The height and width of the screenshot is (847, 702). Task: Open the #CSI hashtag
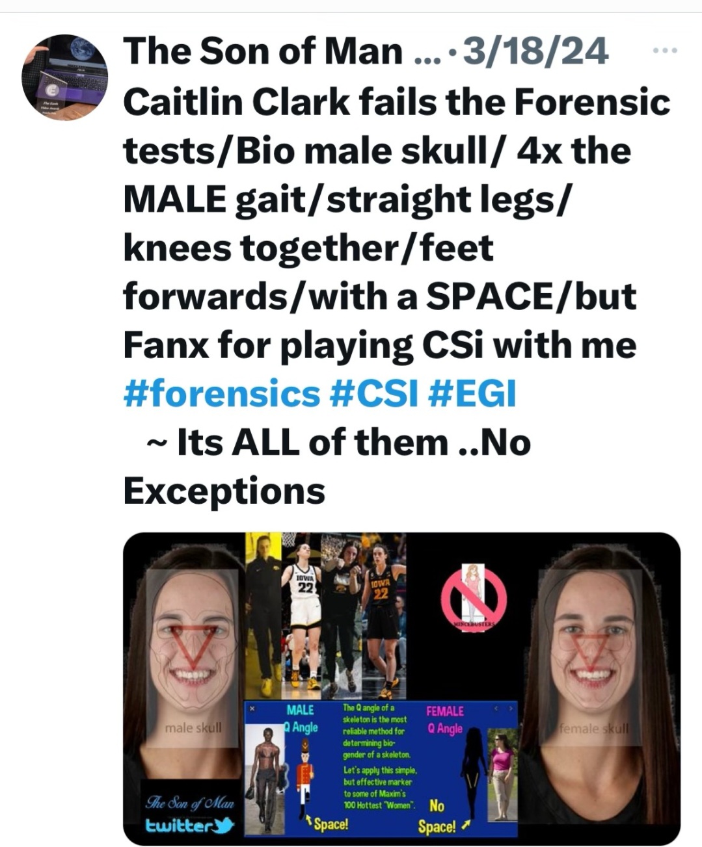pyautogui.click(x=374, y=393)
